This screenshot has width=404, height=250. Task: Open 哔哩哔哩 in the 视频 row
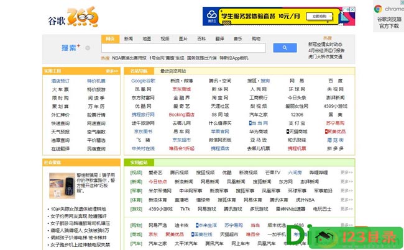pyautogui.click(x=318, y=172)
